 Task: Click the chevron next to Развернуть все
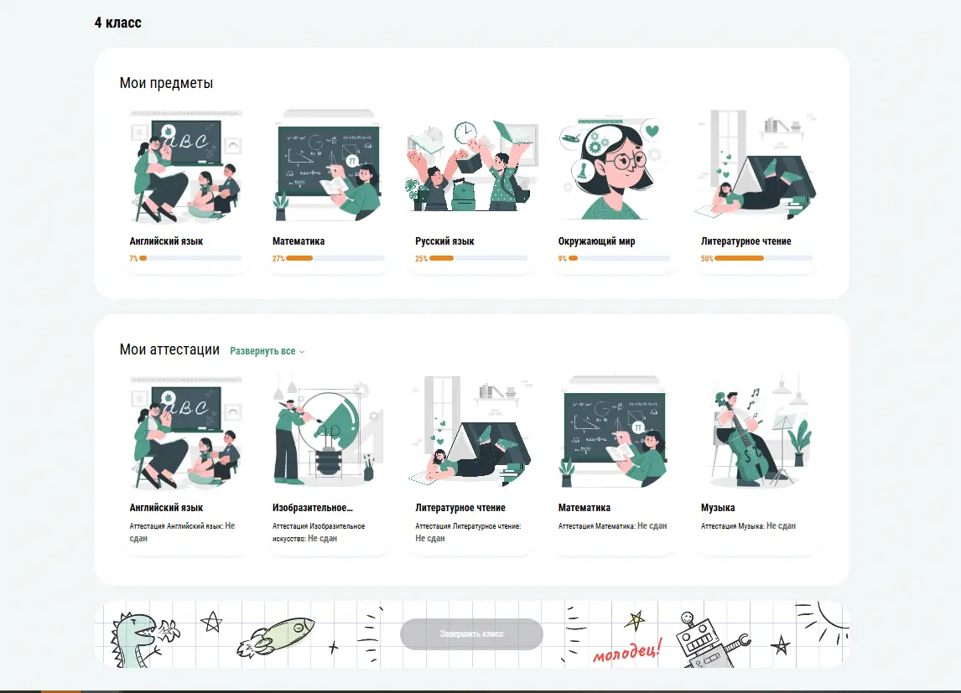(x=302, y=352)
